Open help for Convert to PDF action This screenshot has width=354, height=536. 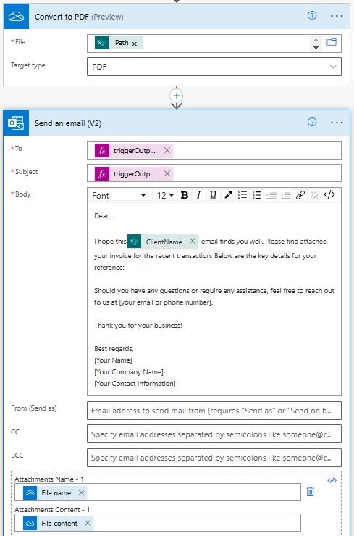(x=312, y=15)
